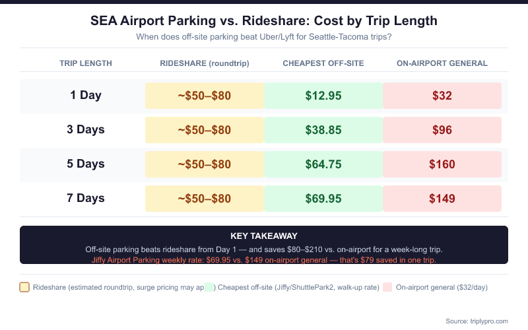The width and height of the screenshot is (528, 330).
Task: Click the KEY TAKEAWAY heading
Action: pyautogui.click(x=264, y=236)
